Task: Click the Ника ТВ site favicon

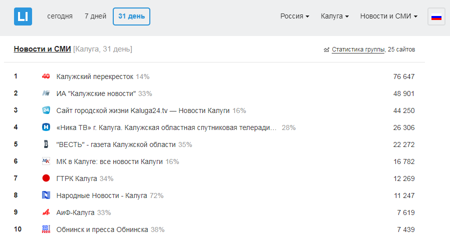Action: (x=46, y=127)
